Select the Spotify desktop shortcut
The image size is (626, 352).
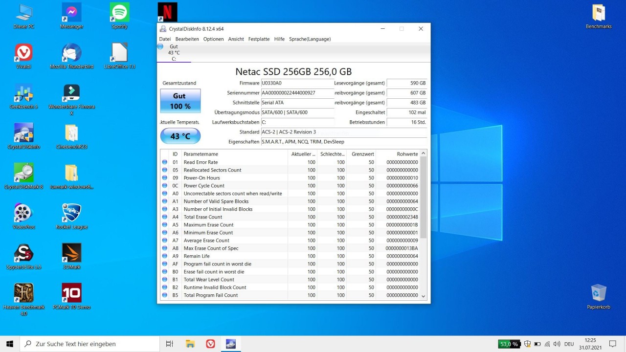(119, 16)
